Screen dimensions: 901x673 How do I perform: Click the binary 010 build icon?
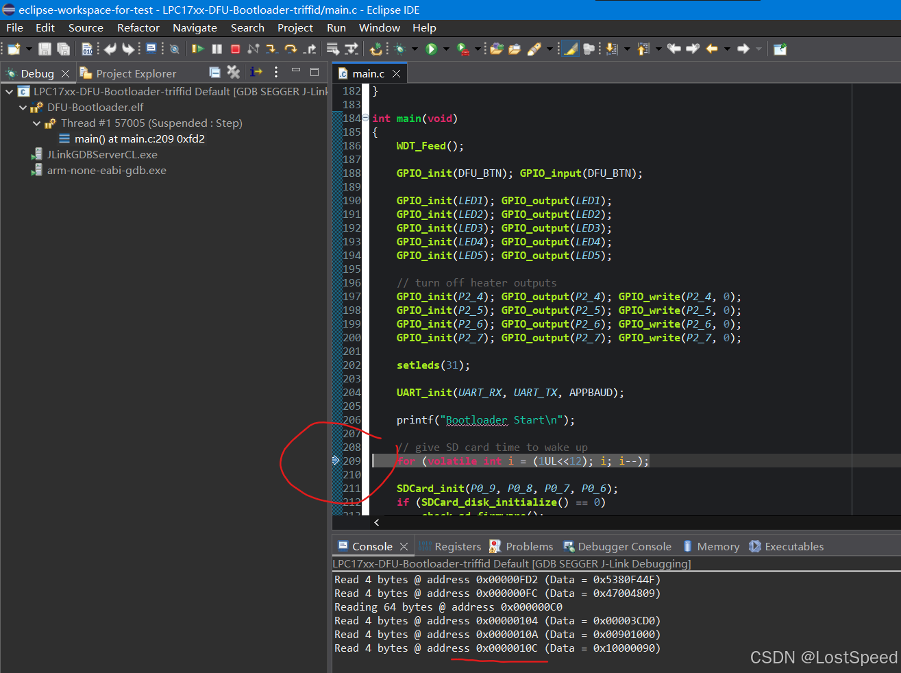(x=87, y=49)
